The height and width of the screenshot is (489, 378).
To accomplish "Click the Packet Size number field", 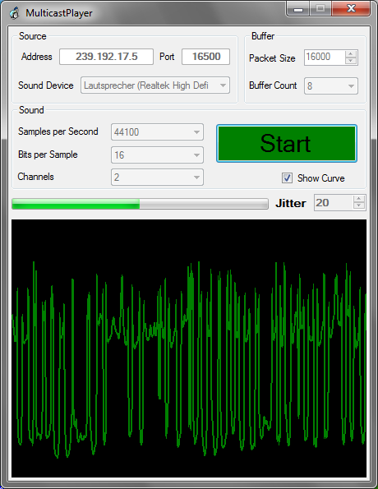I will [x=325, y=58].
